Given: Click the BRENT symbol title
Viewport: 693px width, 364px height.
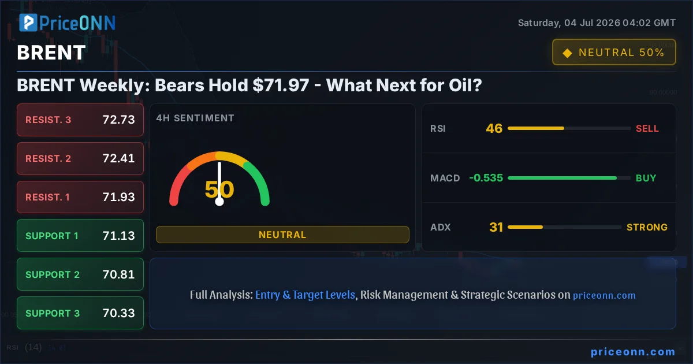Looking at the screenshot, I should click(x=51, y=53).
